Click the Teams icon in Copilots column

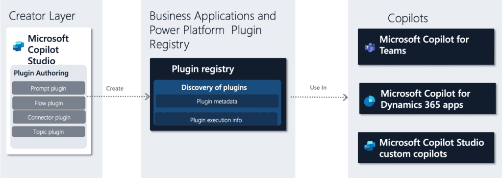tap(370, 48)
